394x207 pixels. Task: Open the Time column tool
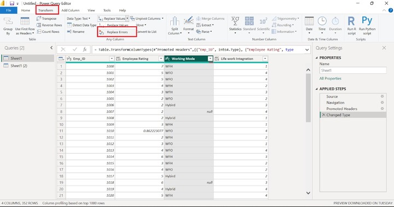(322, 26)
